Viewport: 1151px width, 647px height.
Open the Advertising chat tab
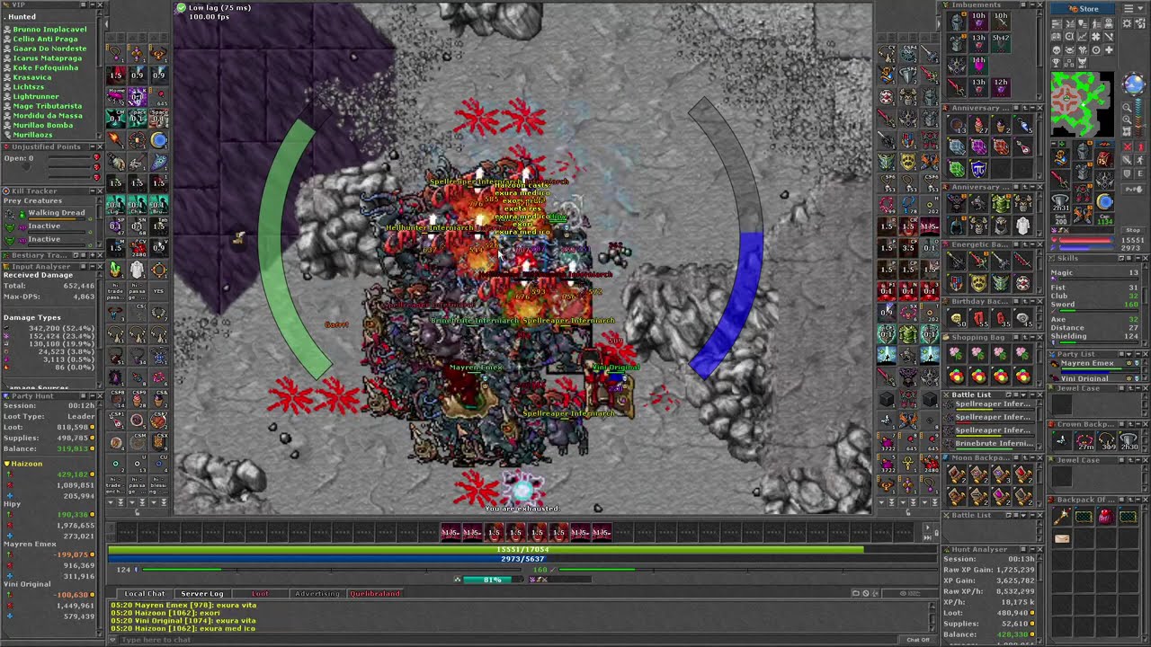coord(317,593)
